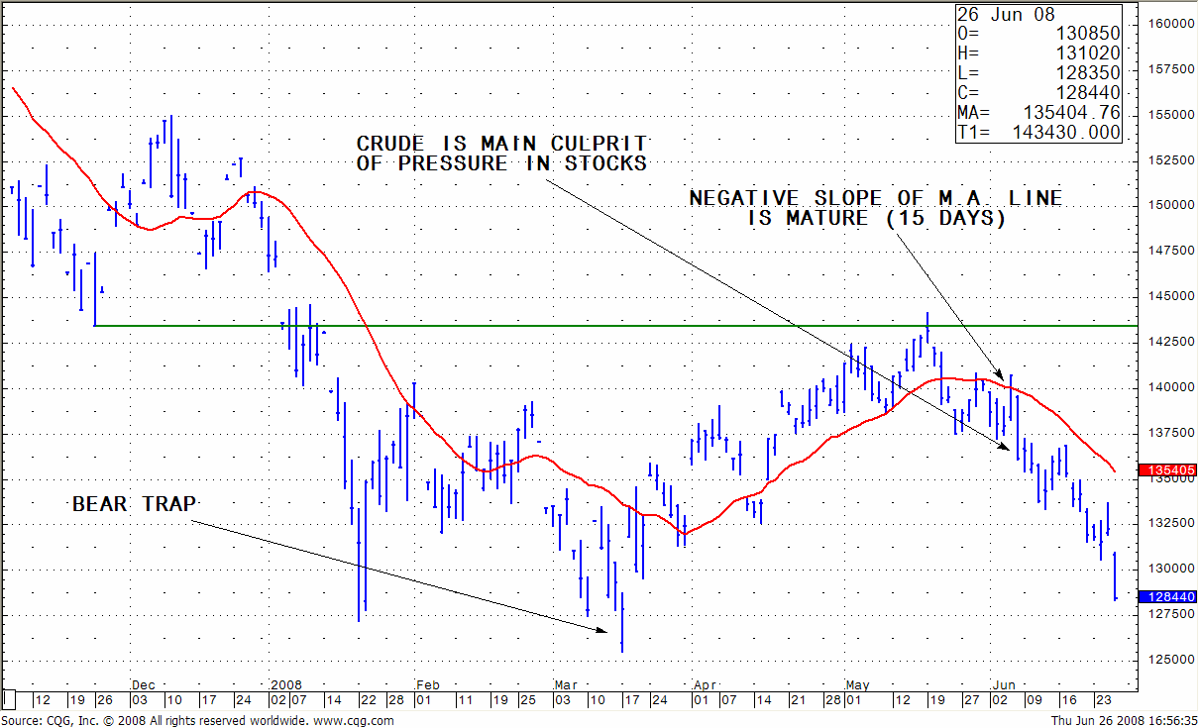
Task: Select the CRUDE IS MAIN CULPRIT annotation
Action: [x=501, y=154]
